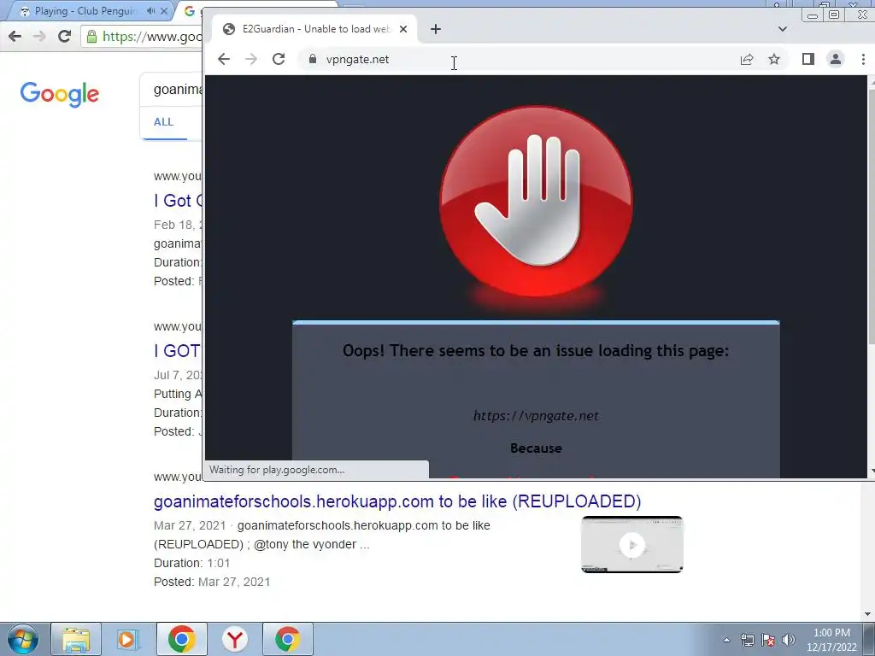
Task: Click the https://www.goo address bar
Action: 143,37
